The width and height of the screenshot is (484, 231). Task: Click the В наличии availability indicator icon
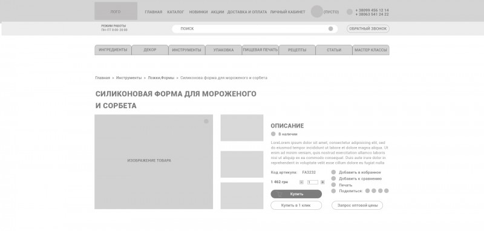click(x=273, y=134)
